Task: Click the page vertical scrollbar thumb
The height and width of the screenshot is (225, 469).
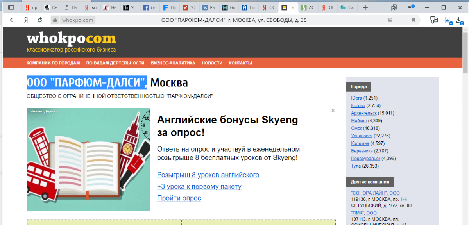Action: pyautogui.click(x=465, y=53)
